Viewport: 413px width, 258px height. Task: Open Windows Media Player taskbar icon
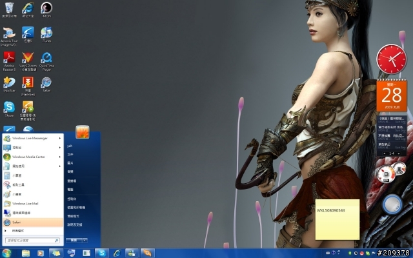tap(40, 253)
